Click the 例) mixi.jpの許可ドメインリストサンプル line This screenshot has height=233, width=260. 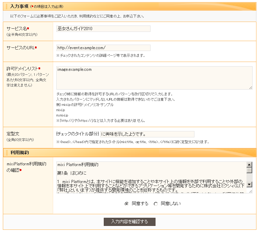(85, 105)
